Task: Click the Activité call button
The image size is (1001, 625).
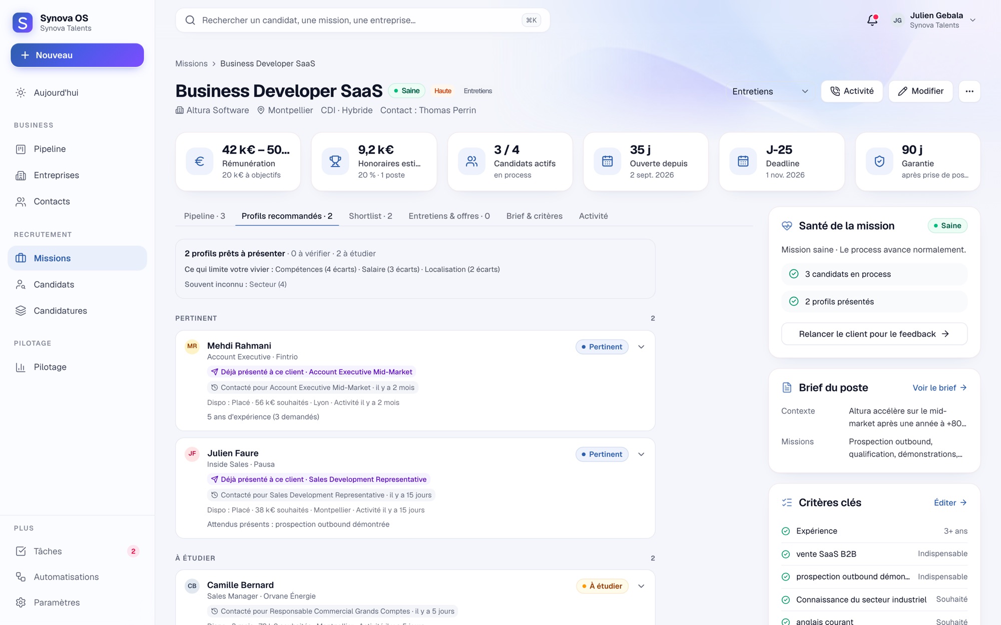Action: coord(852,91)
